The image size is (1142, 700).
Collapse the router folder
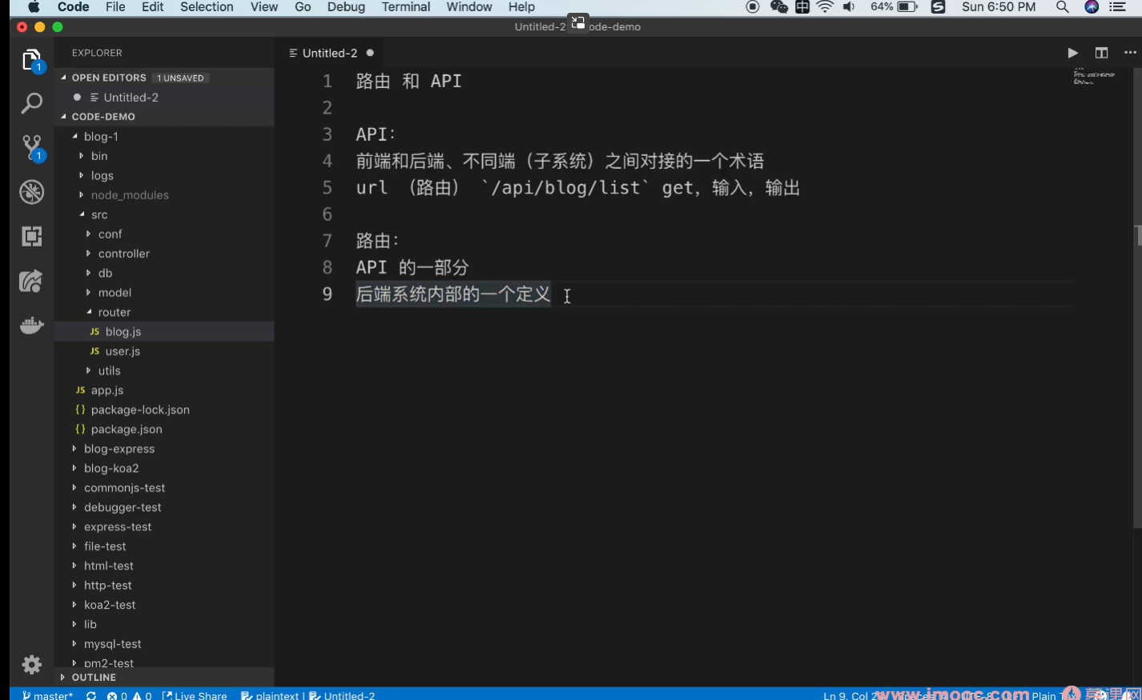pos(113,312)
